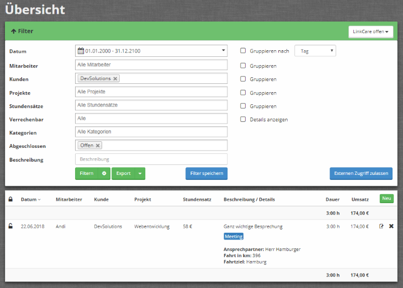The height and width of the screenshot is (288, 403).
Task: Click the Umsatz column header
Action: coord(359,199)
